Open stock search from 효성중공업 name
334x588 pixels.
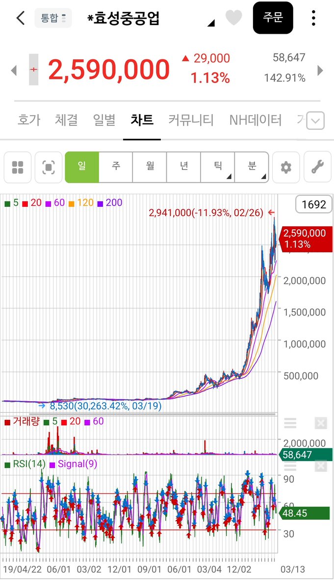(x=124, y=19)
